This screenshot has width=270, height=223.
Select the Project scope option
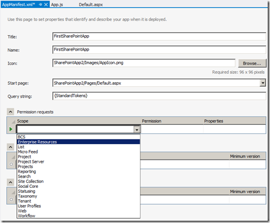[x=78, y=157]
